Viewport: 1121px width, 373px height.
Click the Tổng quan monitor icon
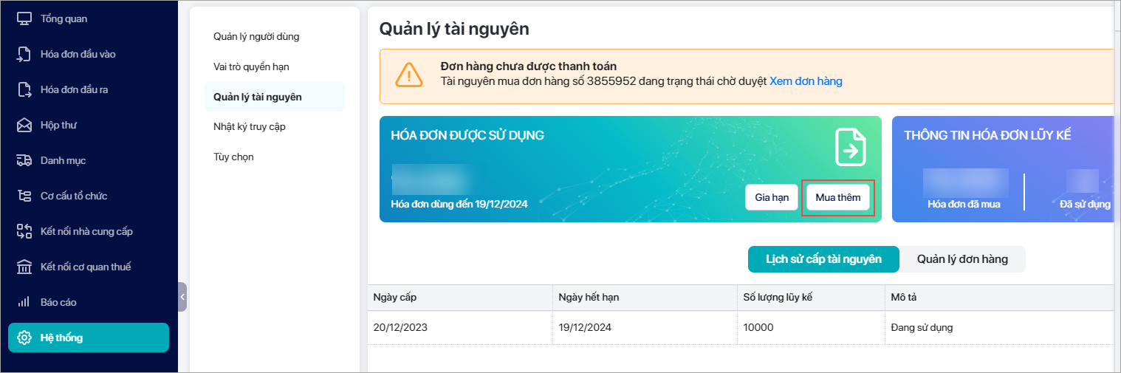24,18
